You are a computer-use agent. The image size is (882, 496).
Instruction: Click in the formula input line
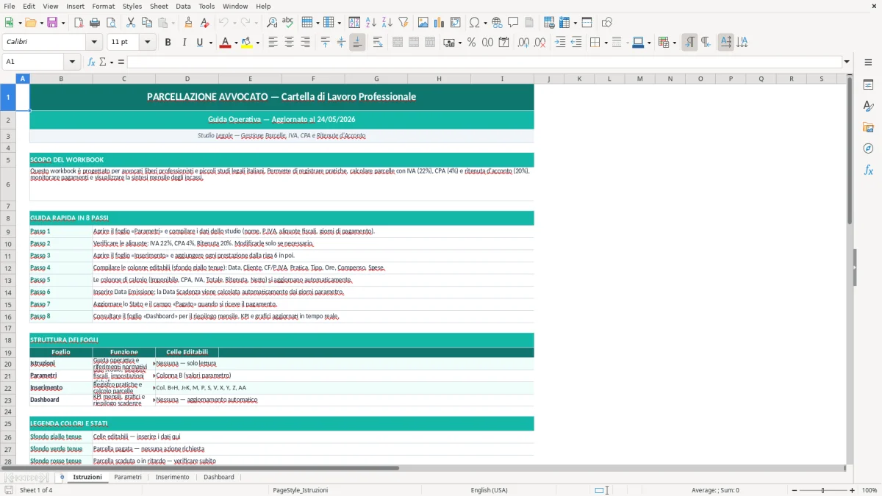point(484,62)
